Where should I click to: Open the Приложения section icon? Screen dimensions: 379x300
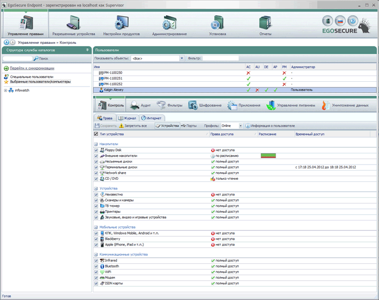click(232, 106)
